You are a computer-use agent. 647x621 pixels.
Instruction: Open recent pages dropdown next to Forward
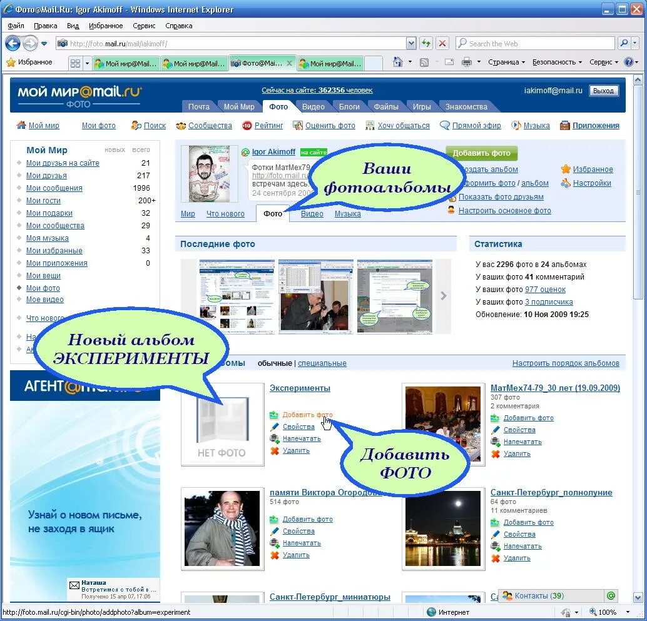tap(44, 43)
